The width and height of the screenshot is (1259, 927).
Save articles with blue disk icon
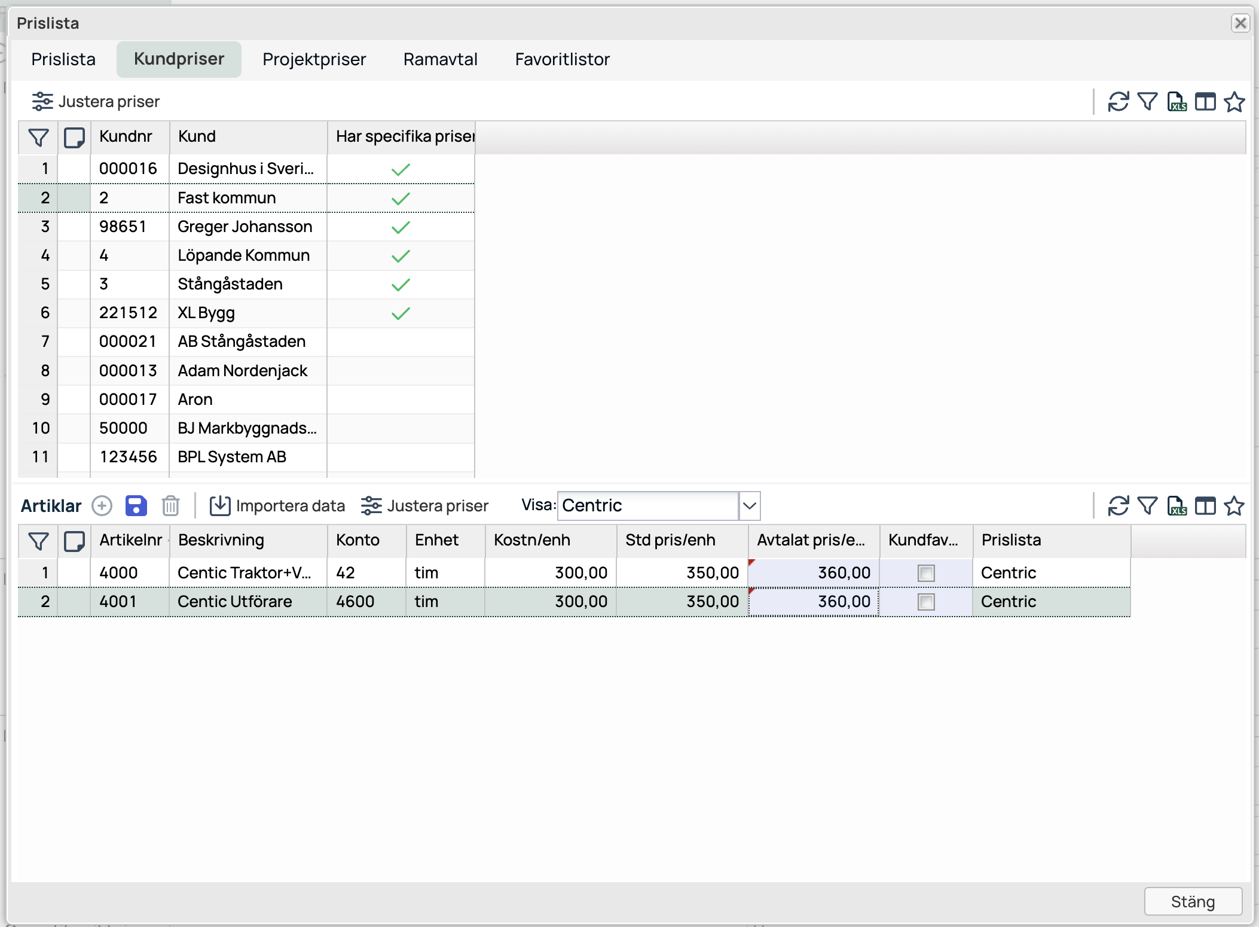pyautogui.click(x=136, y=506)
